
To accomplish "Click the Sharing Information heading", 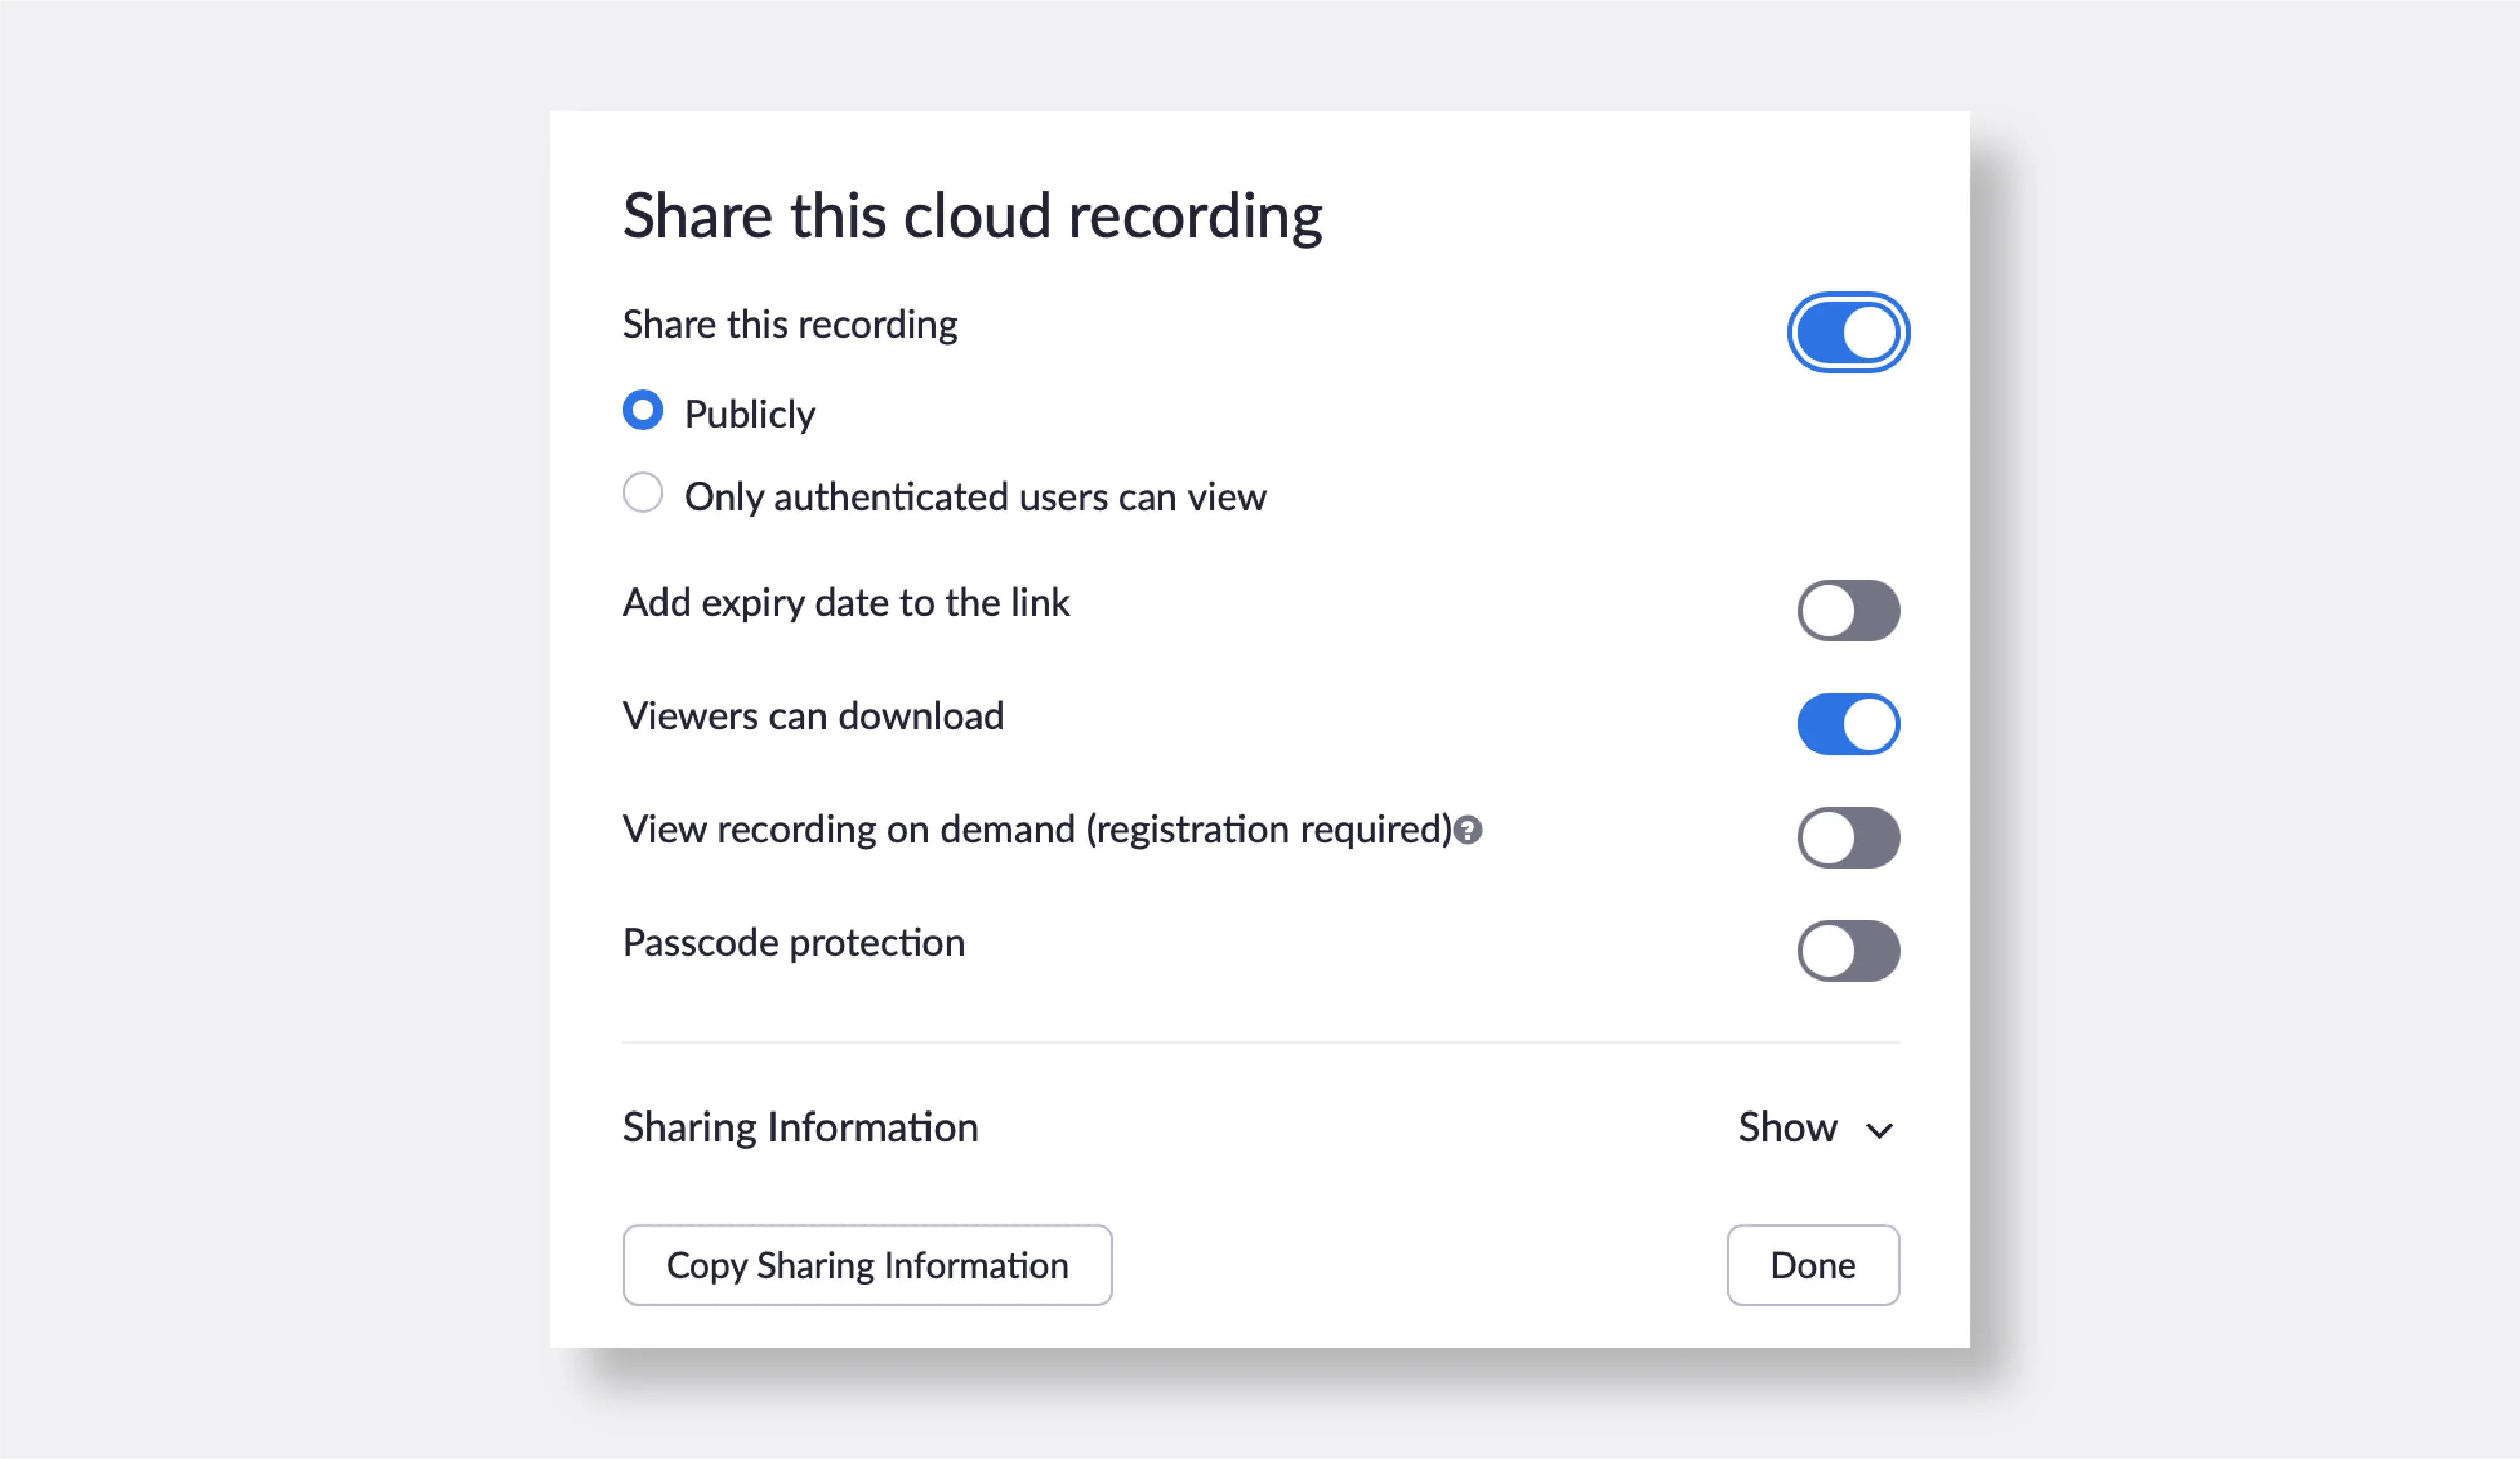I will (x=800, y=1127).
